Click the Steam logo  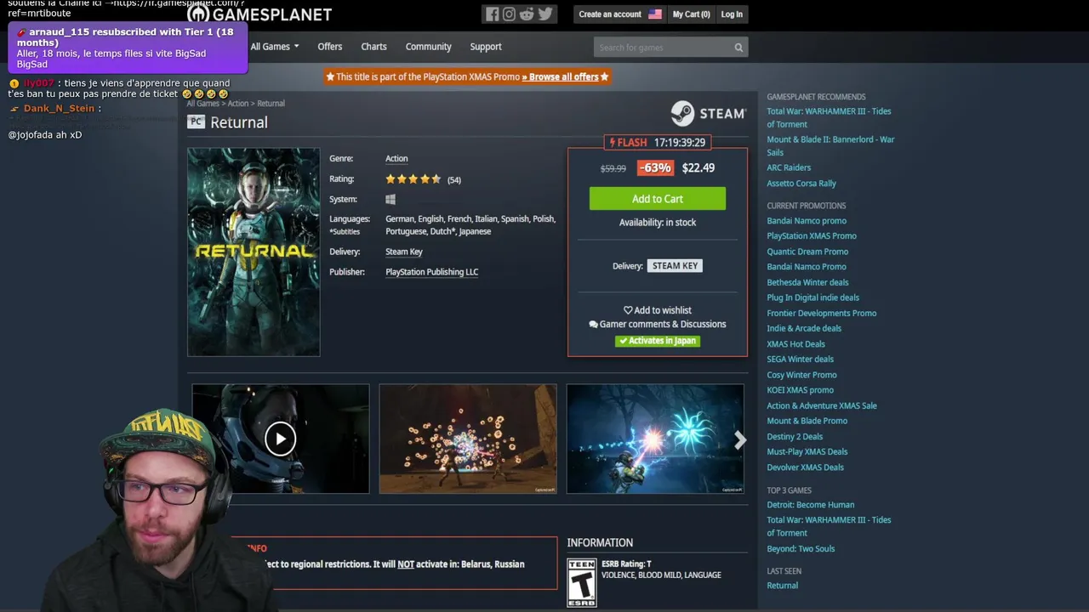click(x=708, y=113)
